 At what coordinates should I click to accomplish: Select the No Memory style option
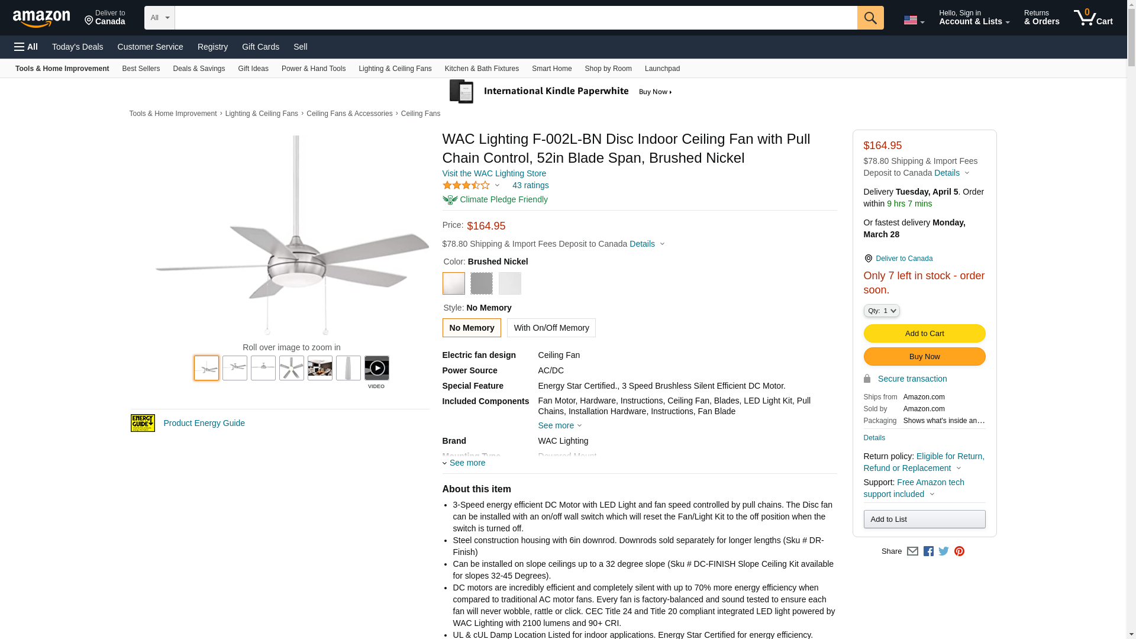(471, 328)
